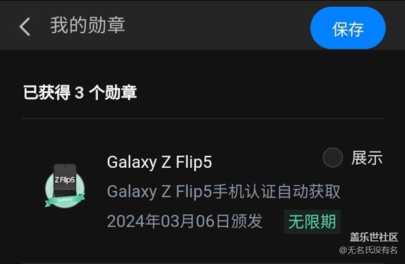Click the 已获得 3 个勋章 heading
The width and height of the screenshot is (405, 264).
click(80, 93)
